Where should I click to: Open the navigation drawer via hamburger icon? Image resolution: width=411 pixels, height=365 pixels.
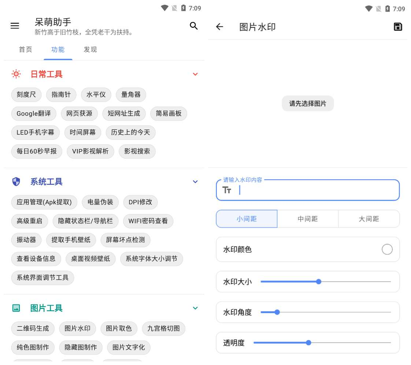coord(15,26)
